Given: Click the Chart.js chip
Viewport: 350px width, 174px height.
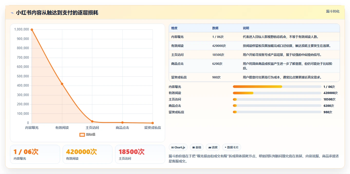Looking at the screenshot, I should tap(178, 147).
